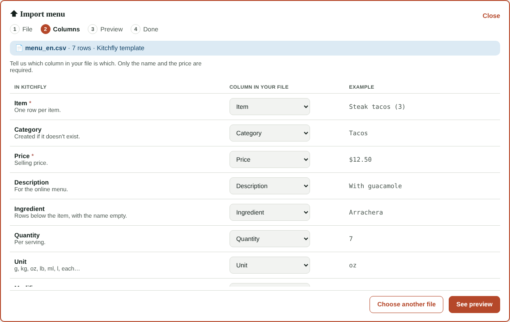Open the Ingredient column dropdown

click(270, 212)
